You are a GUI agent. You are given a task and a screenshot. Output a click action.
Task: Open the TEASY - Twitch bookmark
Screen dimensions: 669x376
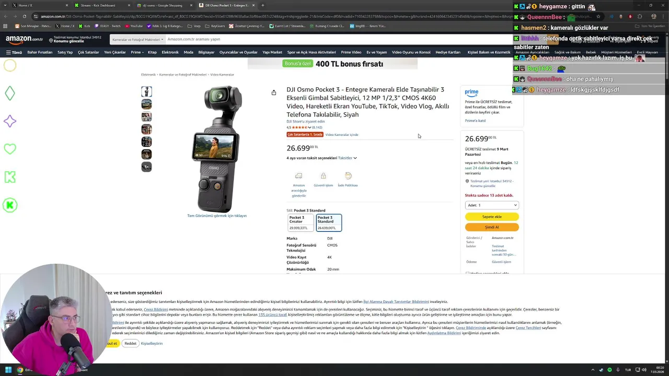coord(108,26)
